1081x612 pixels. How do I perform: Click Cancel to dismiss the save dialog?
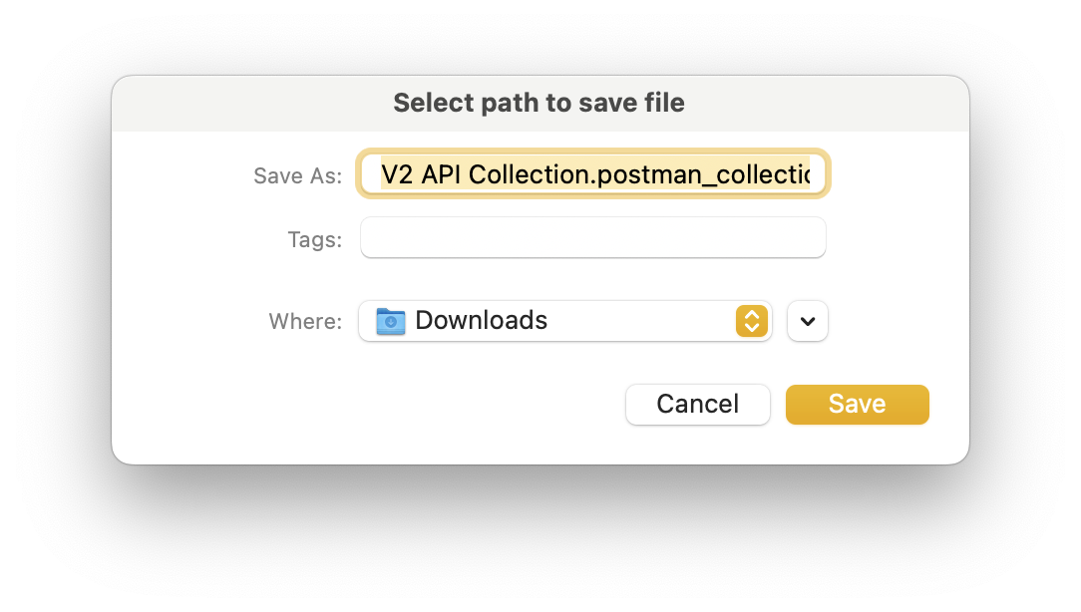(x=697, y=404)
